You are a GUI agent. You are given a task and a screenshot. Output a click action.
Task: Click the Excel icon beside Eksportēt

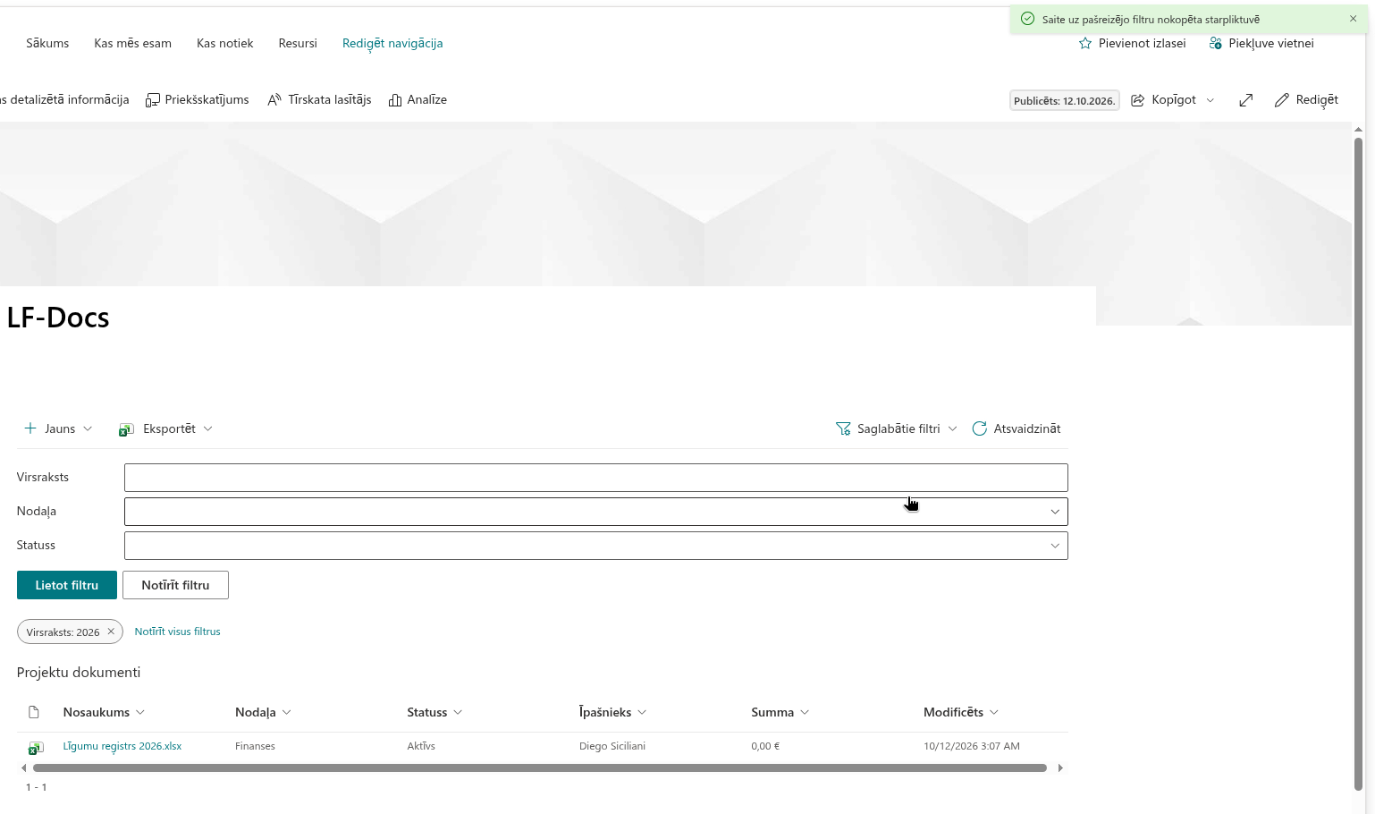(127, 429)
